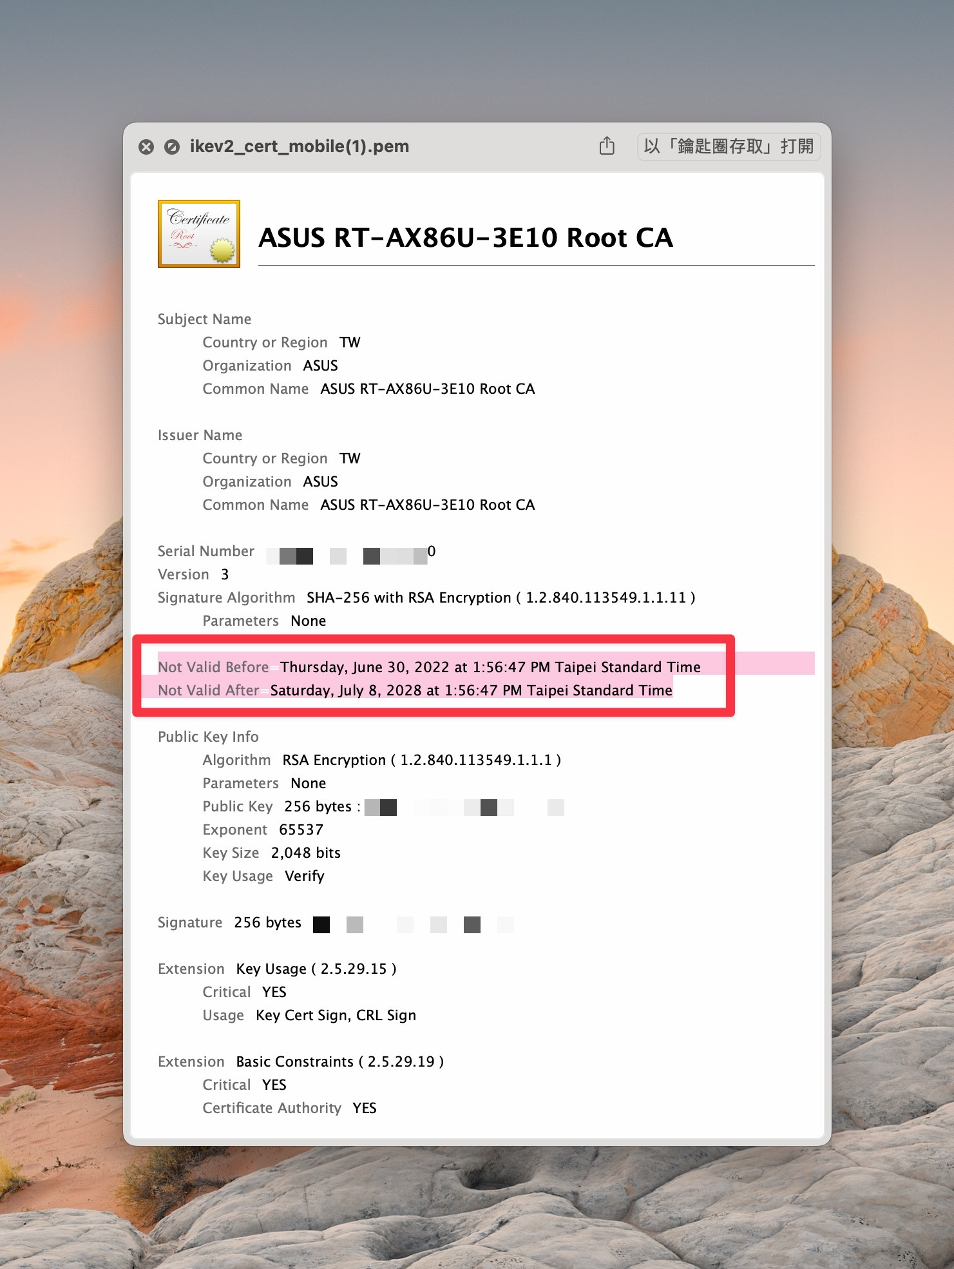Click the Serial Number label
The width and height of the screenshot is (954, 1269).
pos(205,551)
